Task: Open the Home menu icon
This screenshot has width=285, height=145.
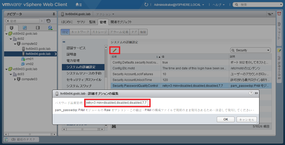Action: click(x=79, y=5)
